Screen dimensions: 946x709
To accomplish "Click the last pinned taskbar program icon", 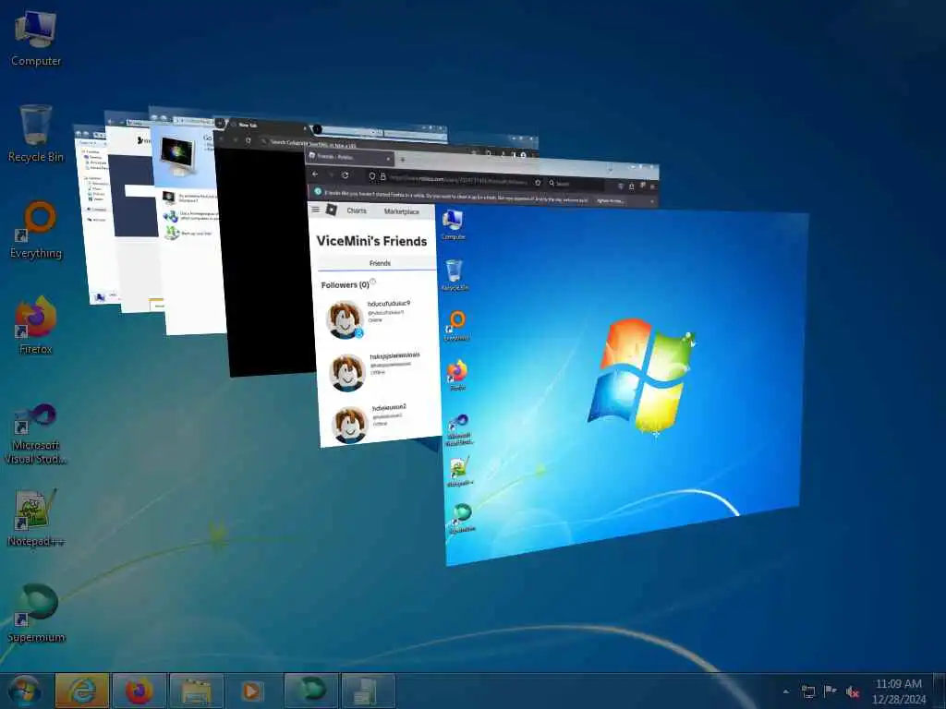I will coord(369,691).
